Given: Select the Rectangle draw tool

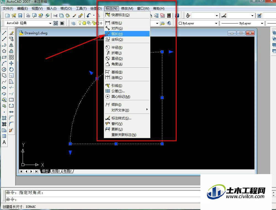Looking at the screenshot, I should point(4,57).
